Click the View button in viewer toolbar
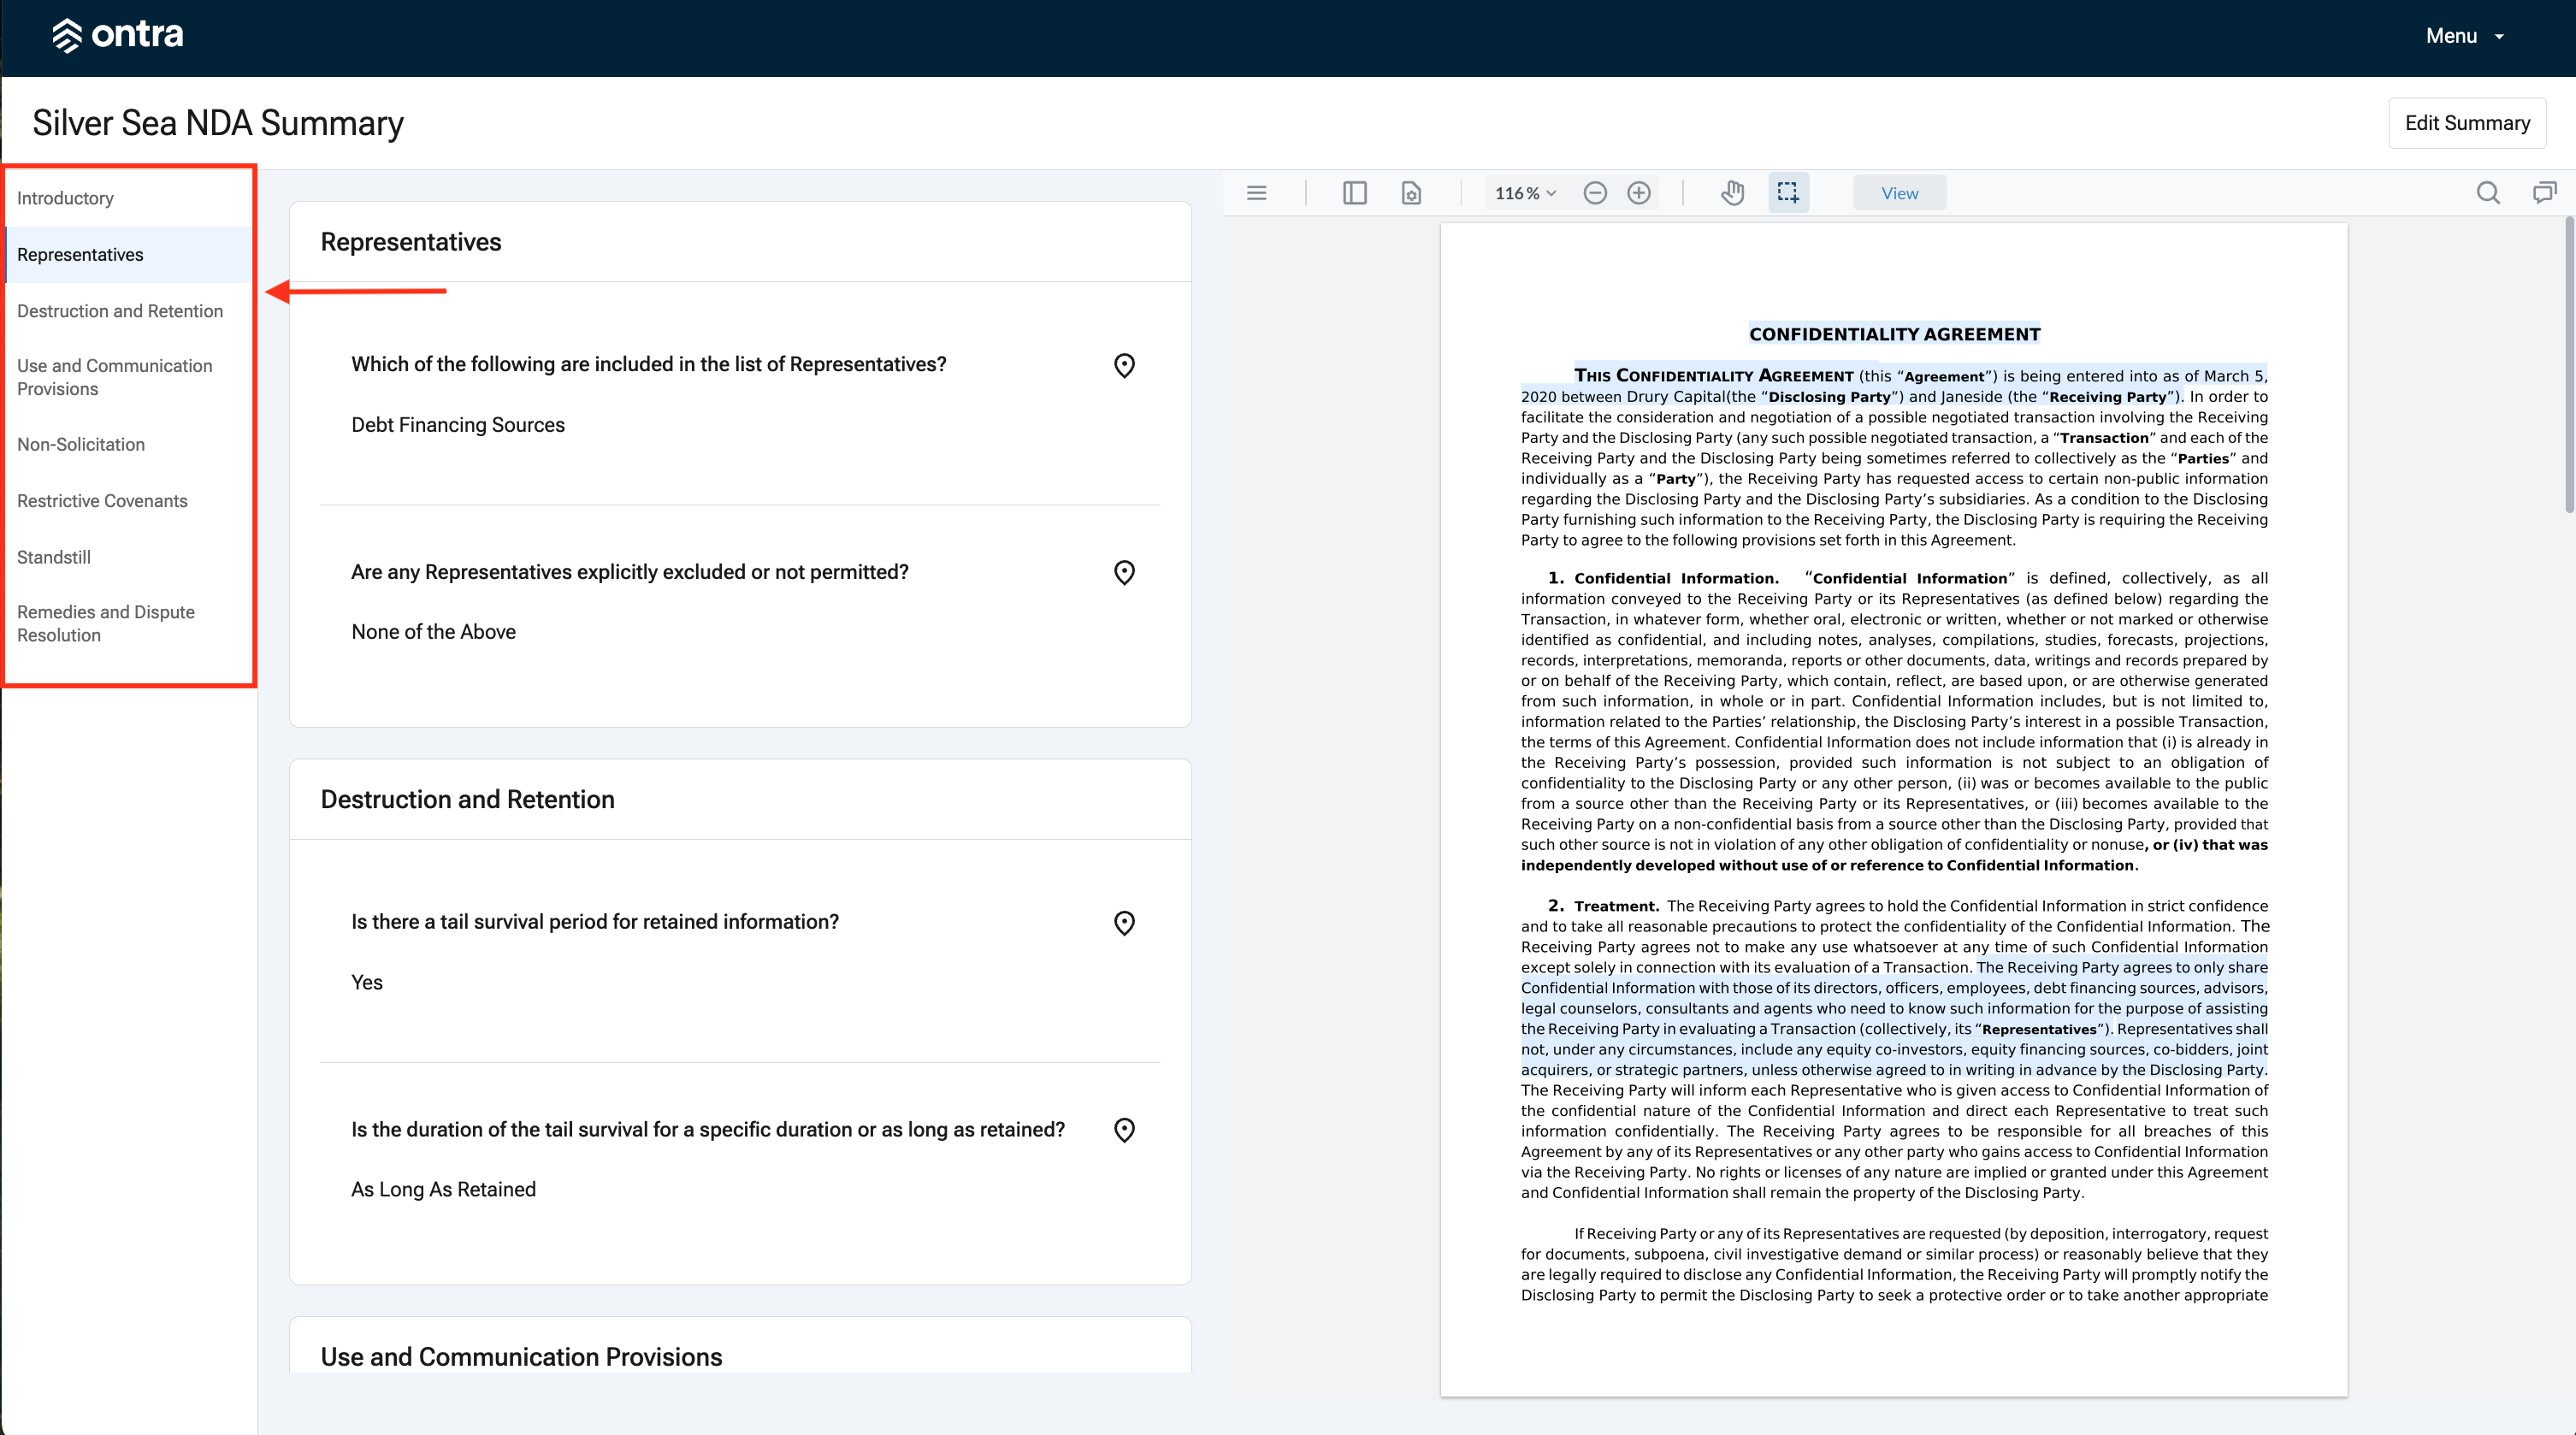2576x1435 pixels. point(1899,194)
